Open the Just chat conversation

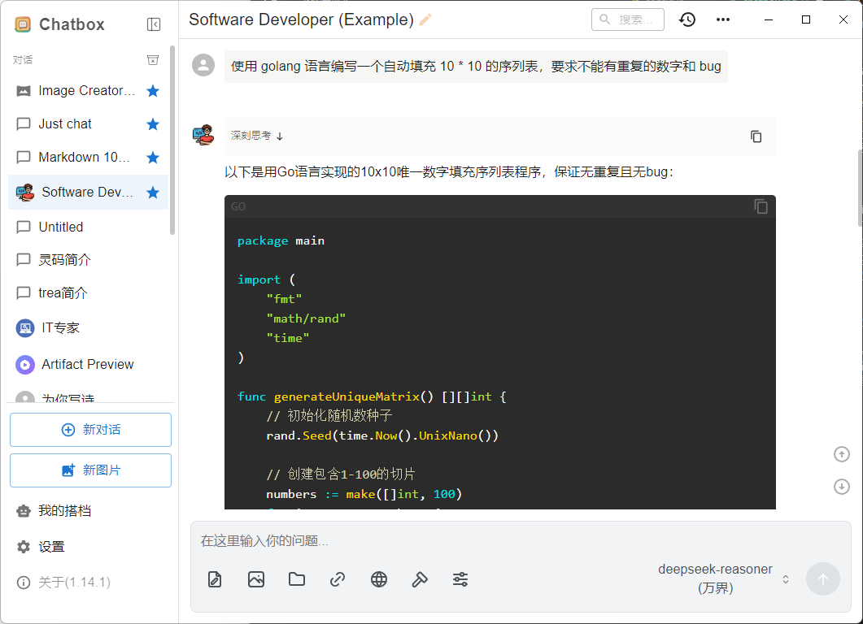(88, 124)
